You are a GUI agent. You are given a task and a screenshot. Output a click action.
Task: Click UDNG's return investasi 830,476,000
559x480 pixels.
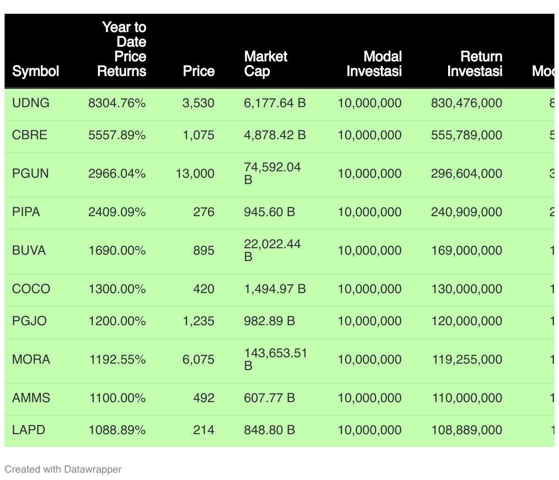pyautogui.click(x=466, y=103)
